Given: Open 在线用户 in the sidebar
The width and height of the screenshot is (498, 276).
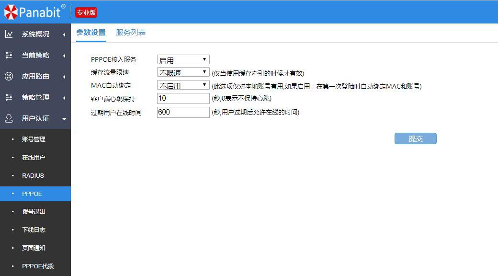Looking at the screenshot, I should [34, 157].
